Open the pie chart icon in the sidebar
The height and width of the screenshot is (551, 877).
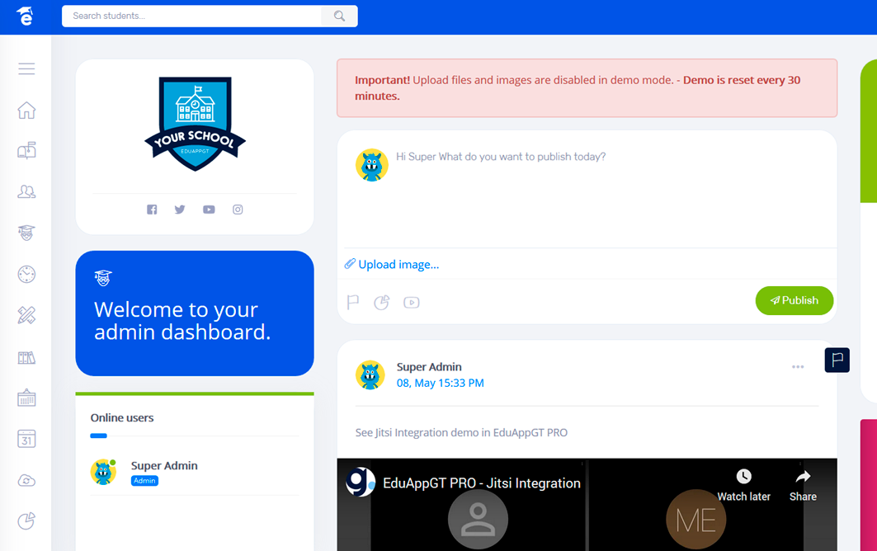click(x=26, y=521)
